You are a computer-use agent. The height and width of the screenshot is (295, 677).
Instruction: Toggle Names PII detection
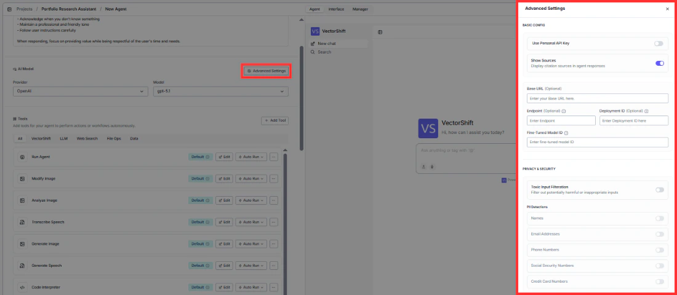tap(660, 219)
